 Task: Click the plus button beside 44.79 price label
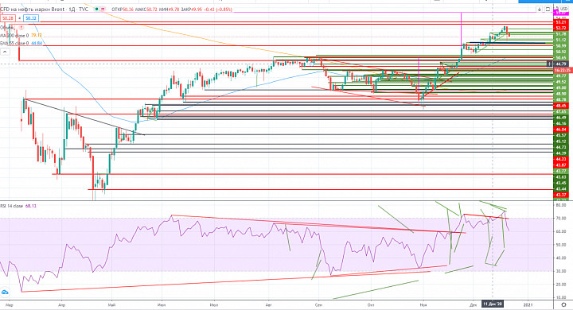[x=549, y=64]
